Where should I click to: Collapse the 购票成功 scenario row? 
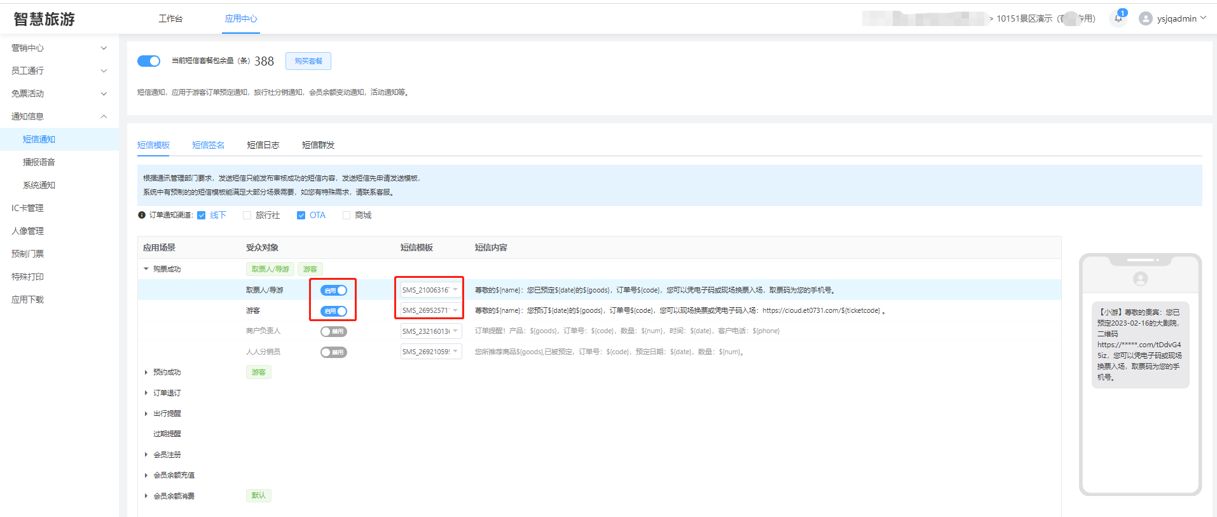(146, 269)
